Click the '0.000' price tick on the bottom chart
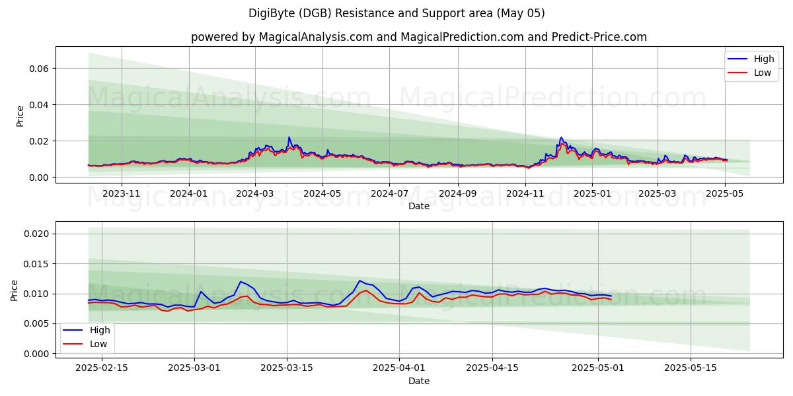The width and height of the screenshot is (793, 396). tap(38, 354)
